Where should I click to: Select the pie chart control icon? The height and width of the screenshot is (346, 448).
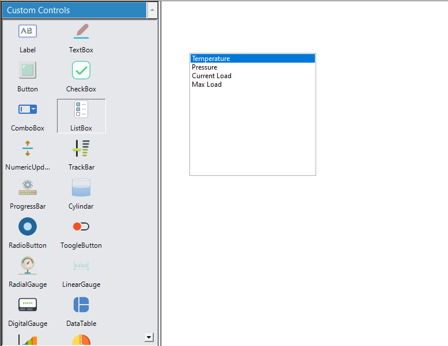81,340
